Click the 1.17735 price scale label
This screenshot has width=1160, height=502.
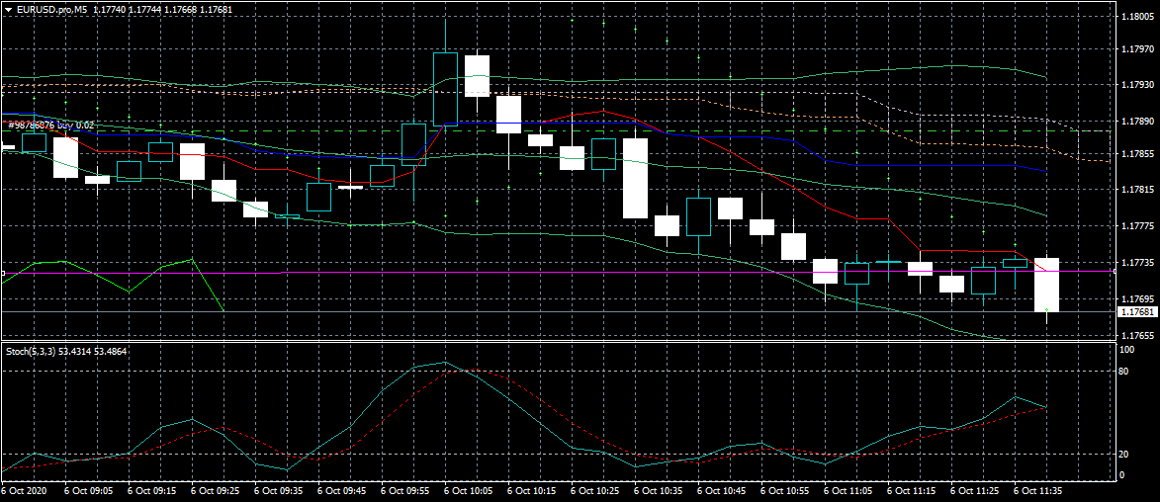coord(1136,263)
